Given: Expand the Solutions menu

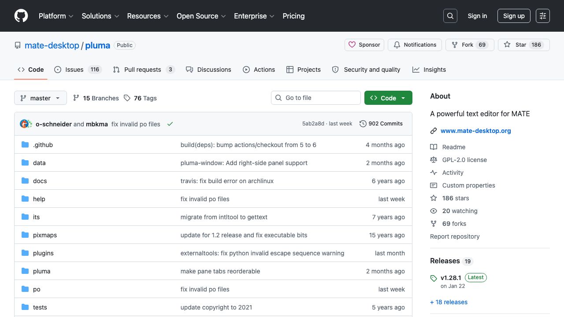Looking at the screenshot, I should (100, 16).
